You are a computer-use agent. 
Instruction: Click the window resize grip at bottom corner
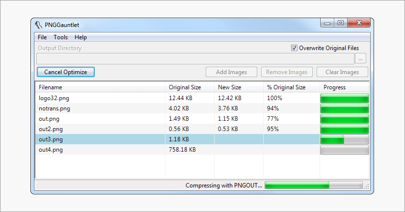click(367, 187)
